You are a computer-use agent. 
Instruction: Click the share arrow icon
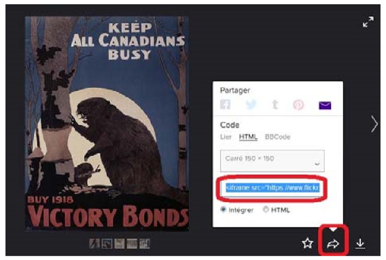pos(333,244)
